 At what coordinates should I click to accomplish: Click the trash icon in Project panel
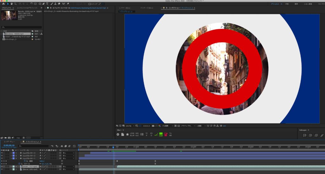point(23,138)
